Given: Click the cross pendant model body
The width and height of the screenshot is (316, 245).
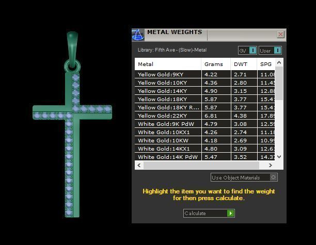Looking at the screenshot, I should pyautogui.click(x=72, y=145).
